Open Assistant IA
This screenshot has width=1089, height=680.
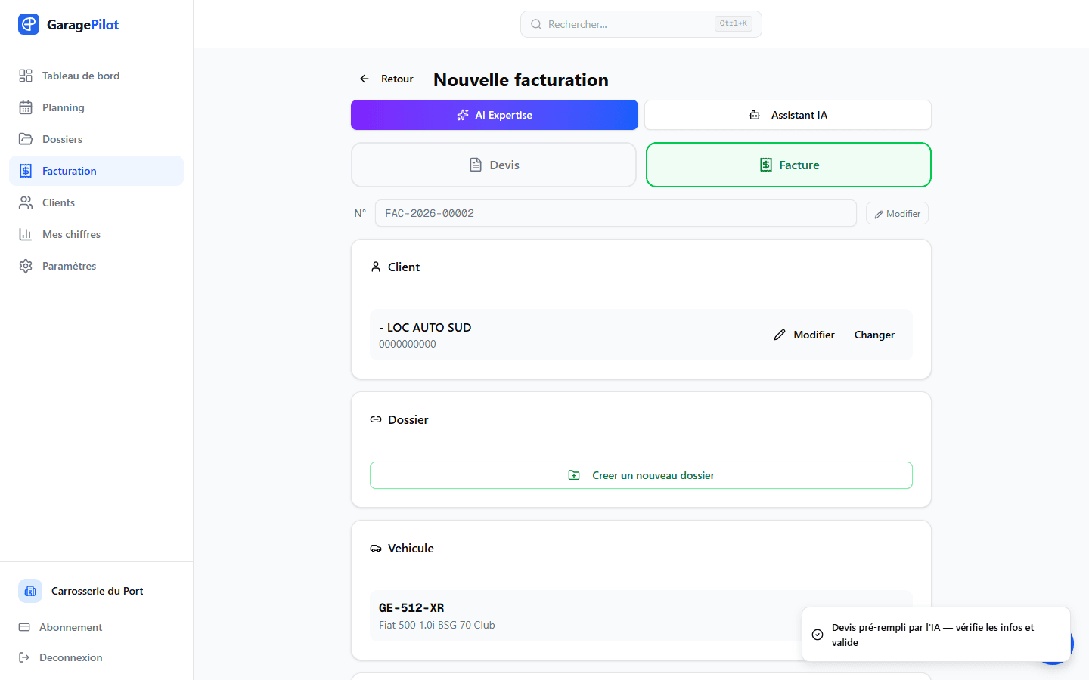(787, 115)
